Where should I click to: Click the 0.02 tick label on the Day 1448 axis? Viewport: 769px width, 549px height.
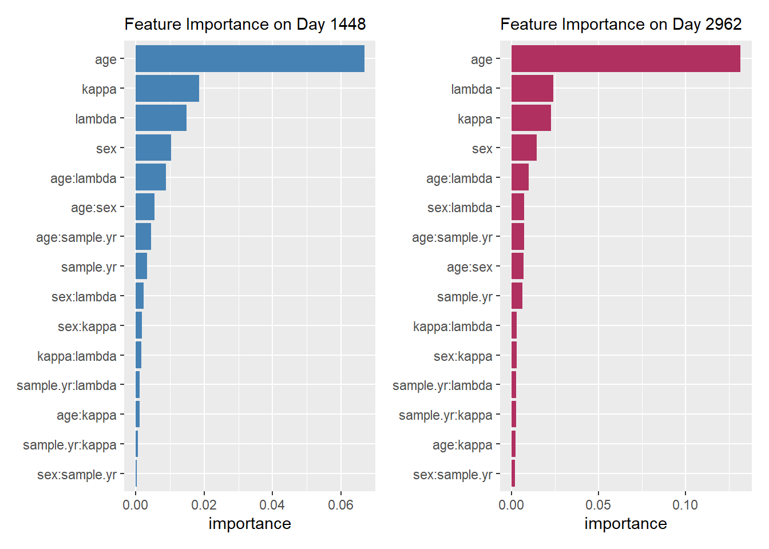(x=204, y=505)
